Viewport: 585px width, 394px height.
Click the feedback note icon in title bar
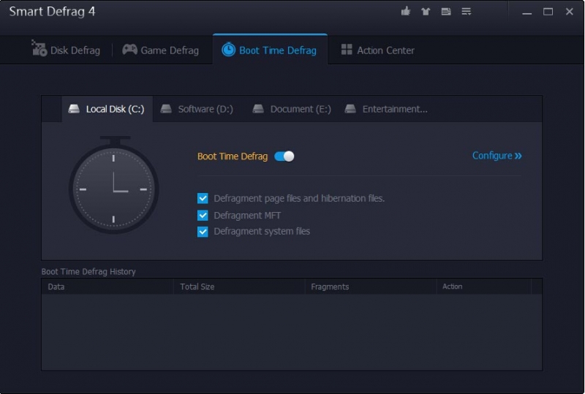point(446,12)
